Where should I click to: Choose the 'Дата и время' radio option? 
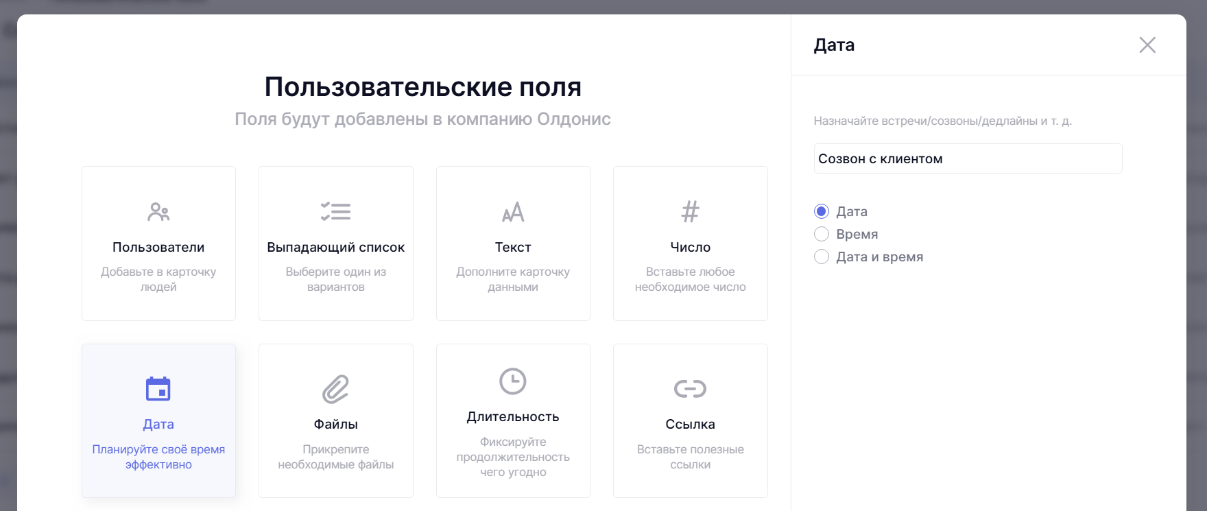(822, 257)
